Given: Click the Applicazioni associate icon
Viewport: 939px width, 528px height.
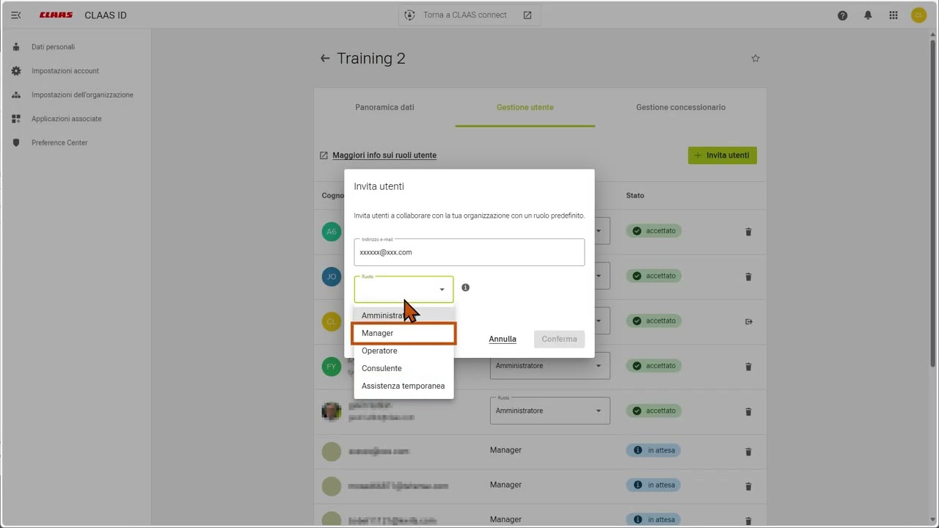Looking at the screenshot, I should tap(16, 119).
